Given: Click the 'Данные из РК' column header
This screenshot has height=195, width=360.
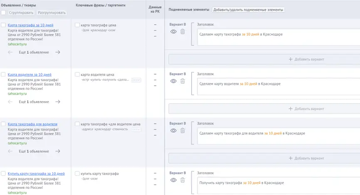Looking at the screenshot, I should coord(155,10).
